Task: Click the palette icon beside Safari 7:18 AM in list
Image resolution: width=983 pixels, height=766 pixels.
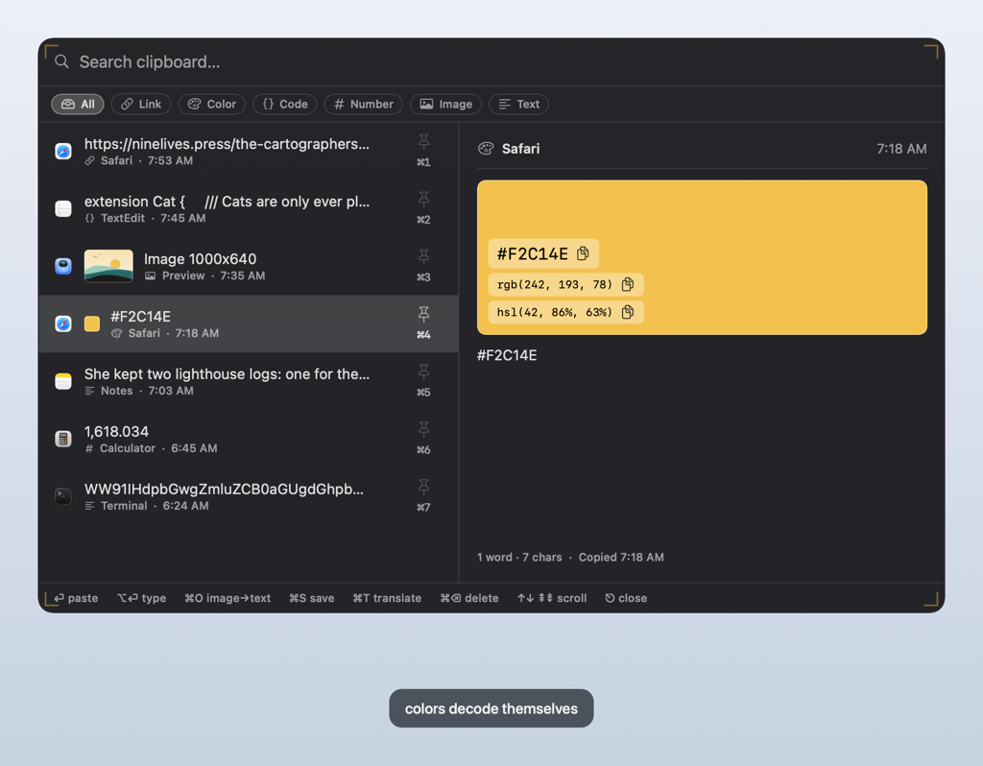Action: pos(116,333)
